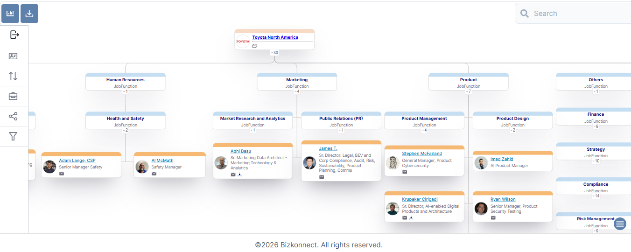
Task: Click the search magnifier icon
Action: pyautogui.click(x=525, y=14)
